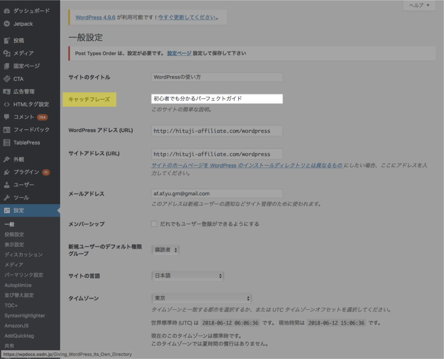Viewport: 444px width, 359px height.
Task: Open the Autoptimize submenu
Action: pos(18,285)
